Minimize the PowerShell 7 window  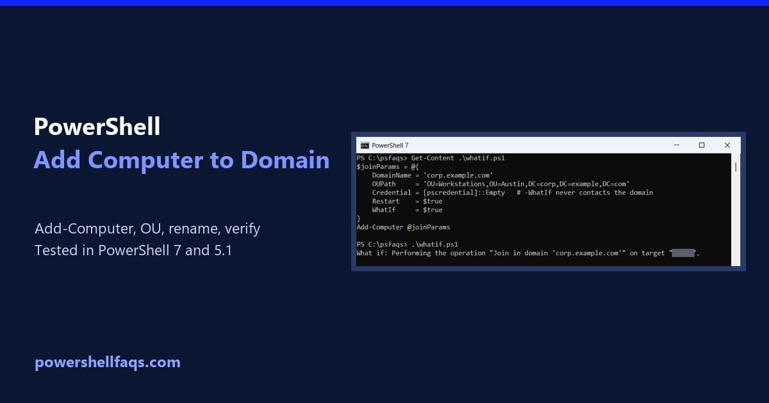(x=677, y=145)
